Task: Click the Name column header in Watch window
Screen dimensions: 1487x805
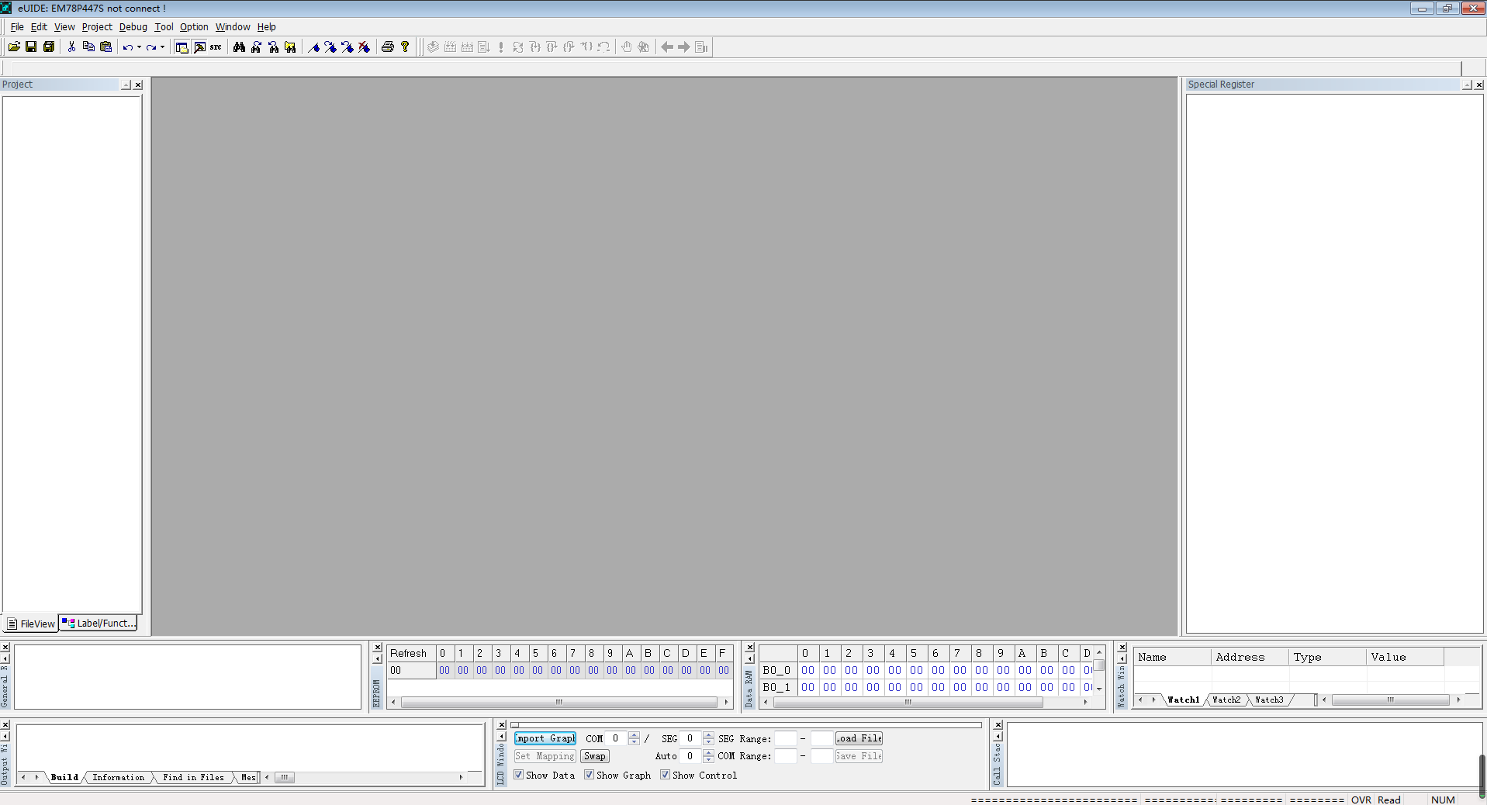Action: [x=1172, y=657]
